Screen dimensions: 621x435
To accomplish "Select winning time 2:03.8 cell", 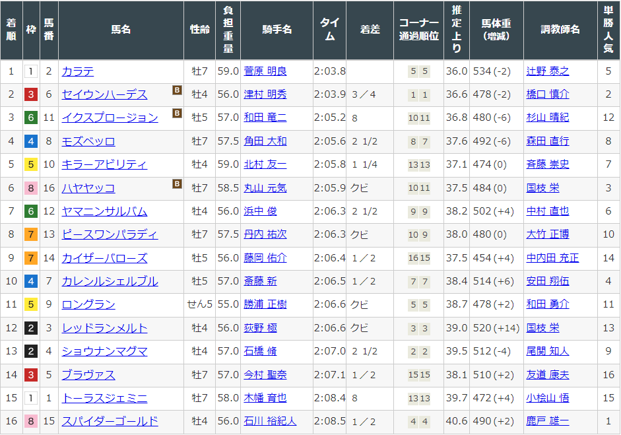I will tap(329, 71).
